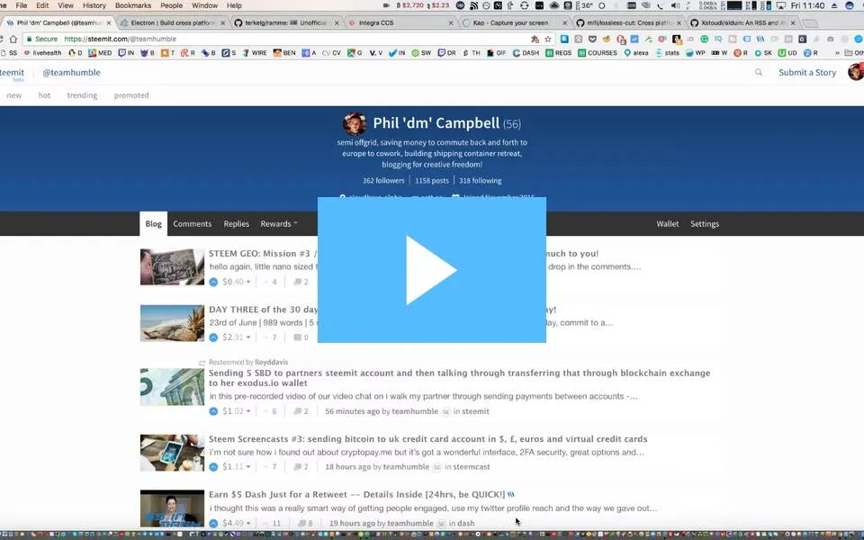864x540 pixels.
Task: Go to the 'promoted' feed
Action: 131,95
